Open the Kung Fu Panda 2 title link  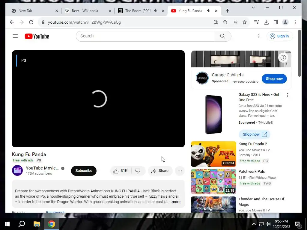pyautogui.click(x=253, y=144)
